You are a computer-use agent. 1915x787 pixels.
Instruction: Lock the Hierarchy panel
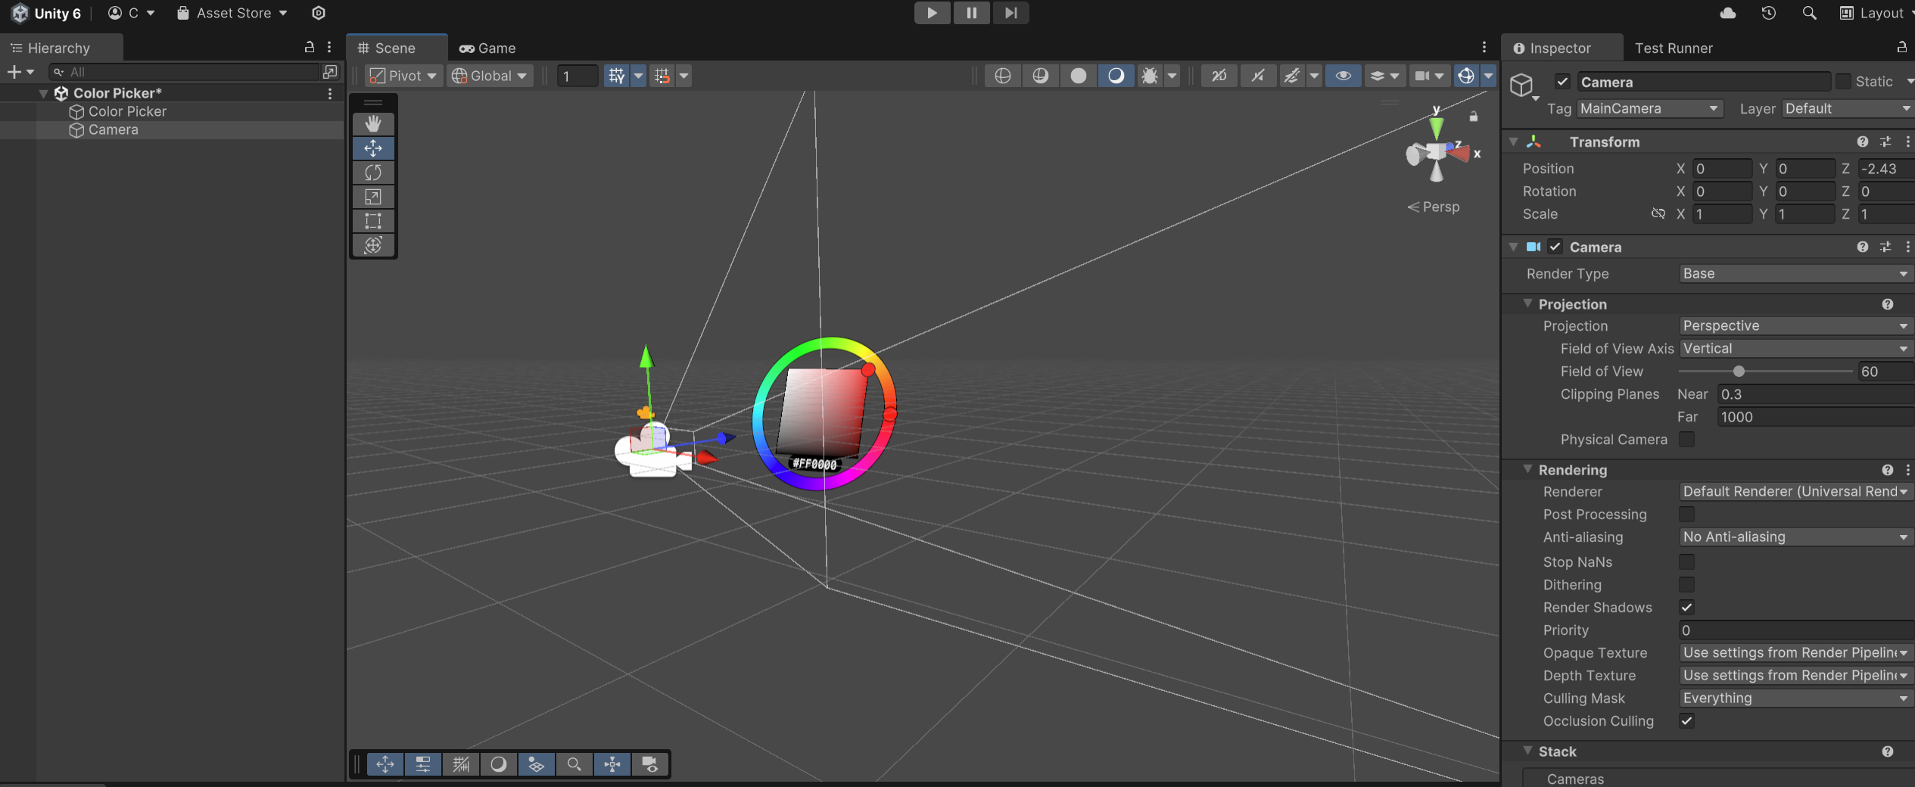click(x=309, y=47)
